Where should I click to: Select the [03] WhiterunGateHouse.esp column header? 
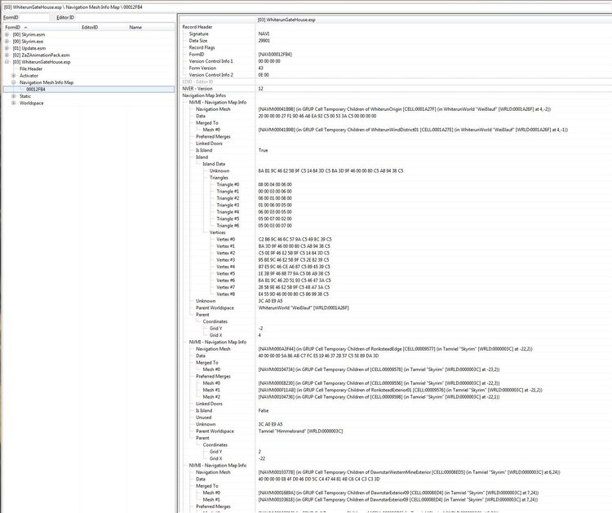coord(433,20)
